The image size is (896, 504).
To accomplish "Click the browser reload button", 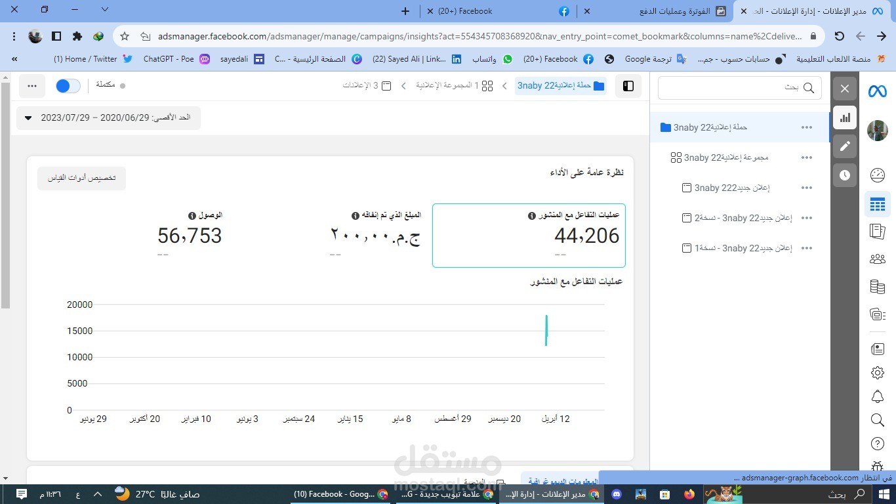I will coord(840,36).
